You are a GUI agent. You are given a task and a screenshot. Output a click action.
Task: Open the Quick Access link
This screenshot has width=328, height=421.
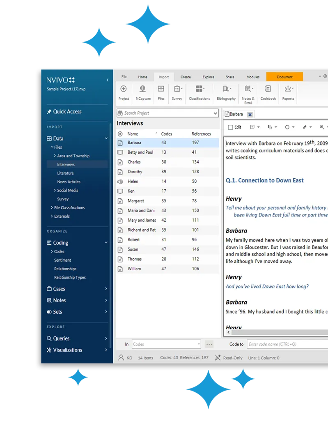[67, 112]
